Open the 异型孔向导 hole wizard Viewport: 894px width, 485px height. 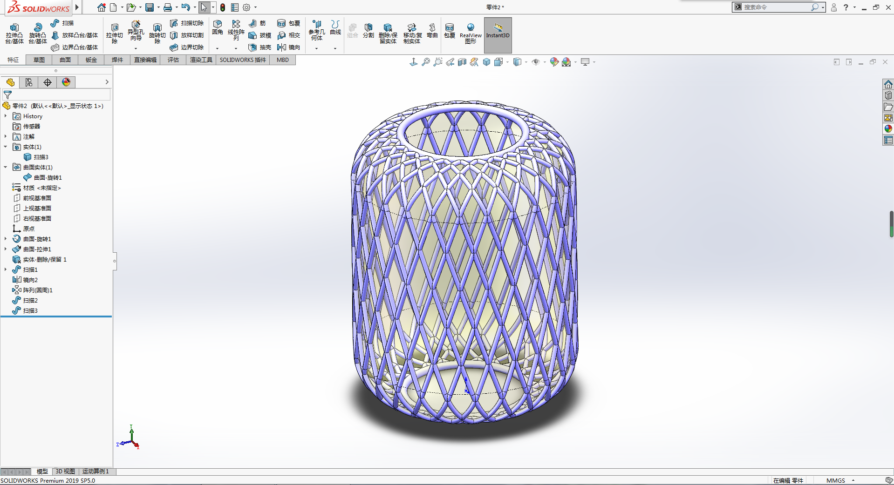136,32
